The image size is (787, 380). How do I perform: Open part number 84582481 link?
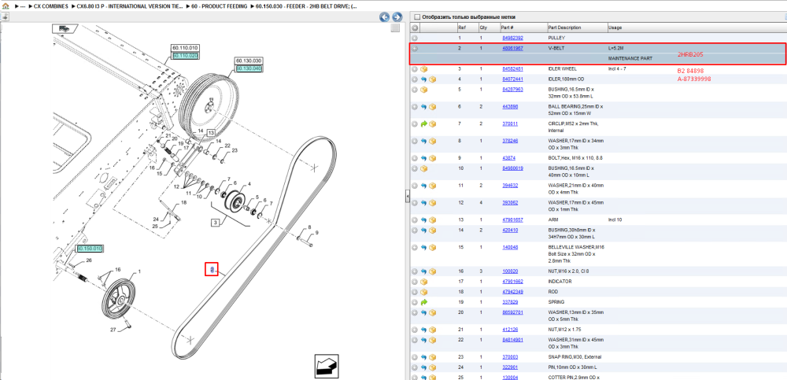tap(512, 69)
